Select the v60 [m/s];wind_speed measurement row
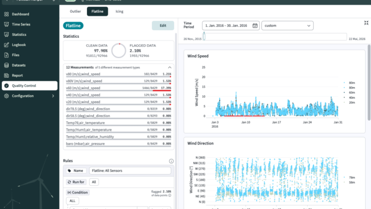Image resolution: width=371 pixels, height=209 pixels. click(x=118, y=88)
